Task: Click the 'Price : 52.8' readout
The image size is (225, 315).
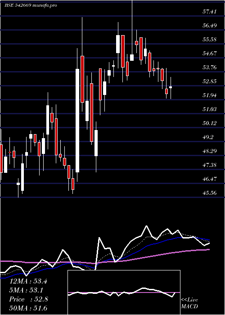Action: click(x=28, y=299)
